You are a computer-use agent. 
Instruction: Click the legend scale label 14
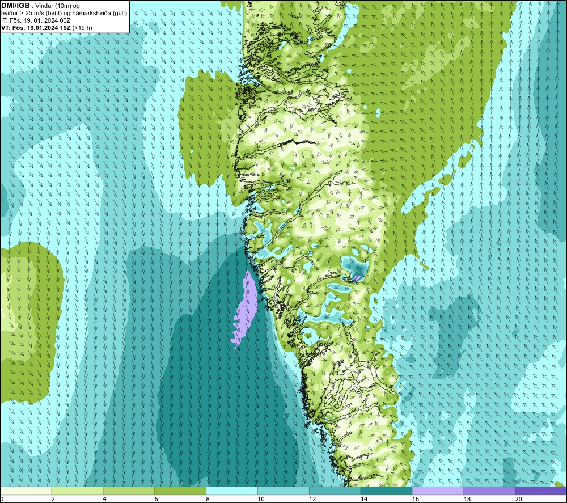pyautogui.click(x=364, y=499)
